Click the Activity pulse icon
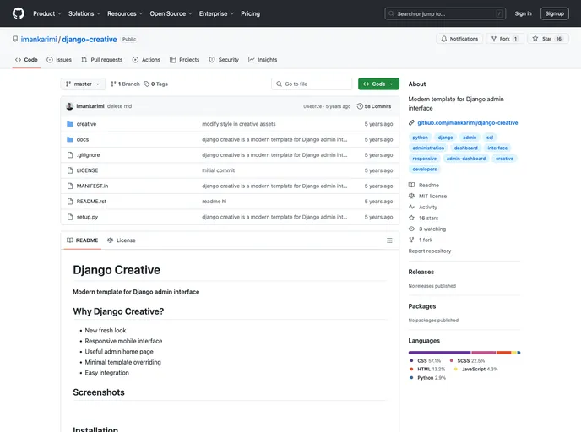Screen dimensions: 581x432 (411, 207)
